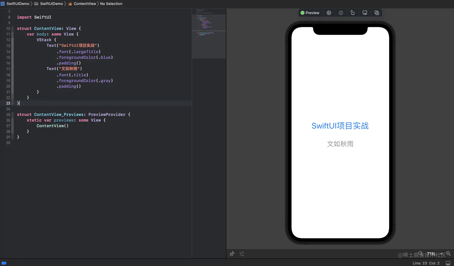Viewport: 454px width, 266px height.
Task: Click line number 23 in gutter
Action: coord(8,103)
